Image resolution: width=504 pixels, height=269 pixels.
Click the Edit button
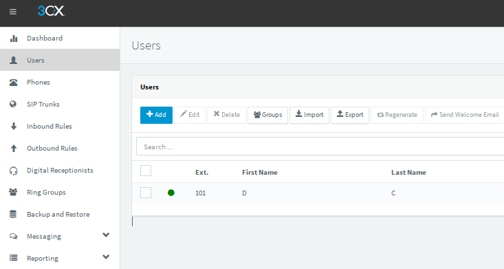pos(190,115)
